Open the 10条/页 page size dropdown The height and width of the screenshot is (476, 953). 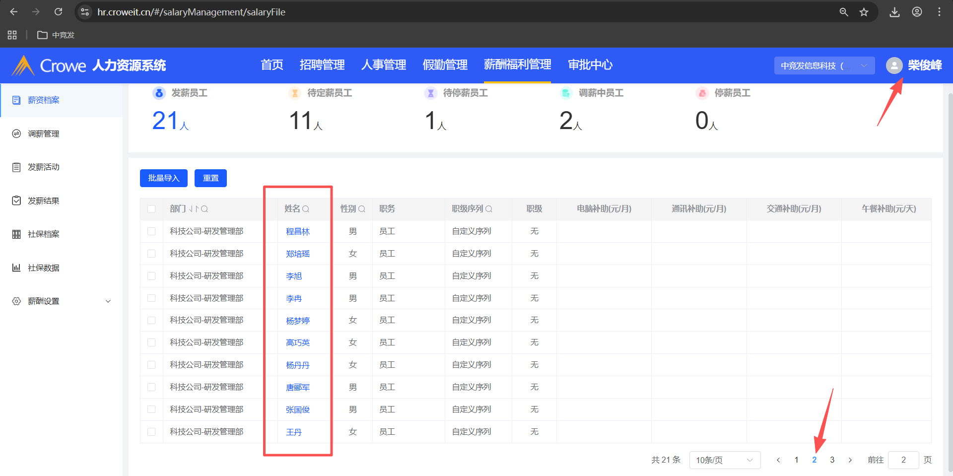tap(724, 460)
